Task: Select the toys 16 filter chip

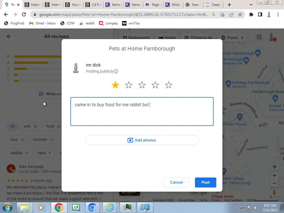Action: coord(17,140)
